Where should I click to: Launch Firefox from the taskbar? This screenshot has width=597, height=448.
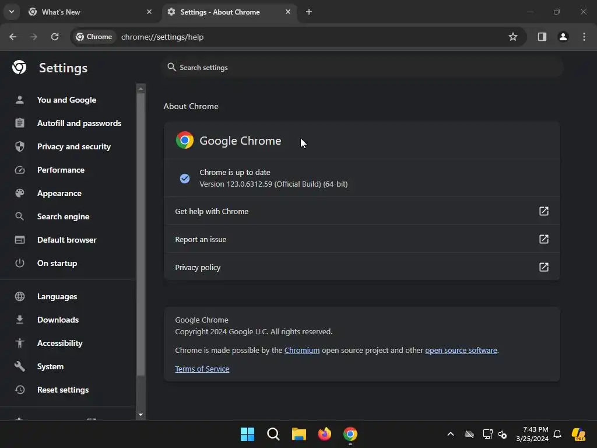click(324, 434)
